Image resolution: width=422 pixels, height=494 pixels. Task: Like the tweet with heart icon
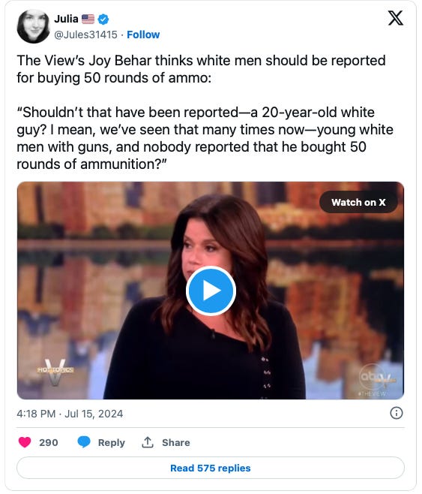tap(25, 442)
